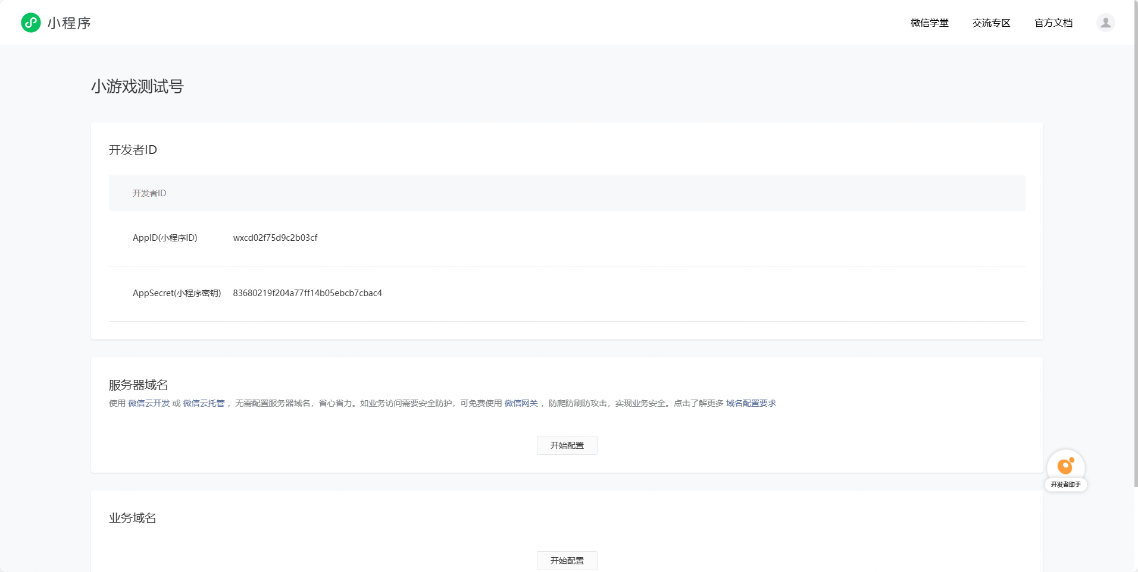Click the AppSecret value 83680219f204a77ff14b05ebcb7cbac4

(308, 293)
